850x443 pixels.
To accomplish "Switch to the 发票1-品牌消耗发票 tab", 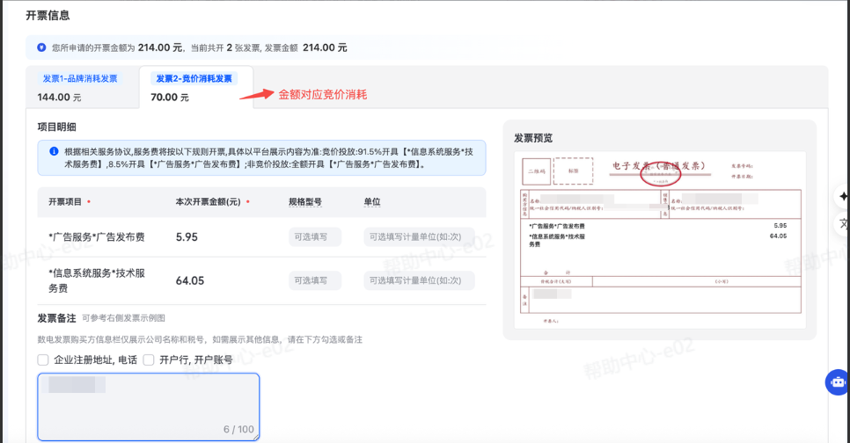I will click(80, 87).
